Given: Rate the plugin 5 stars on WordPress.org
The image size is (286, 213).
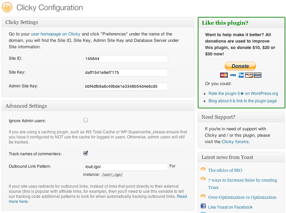Looking at the screenshot, I should [243, 94].
